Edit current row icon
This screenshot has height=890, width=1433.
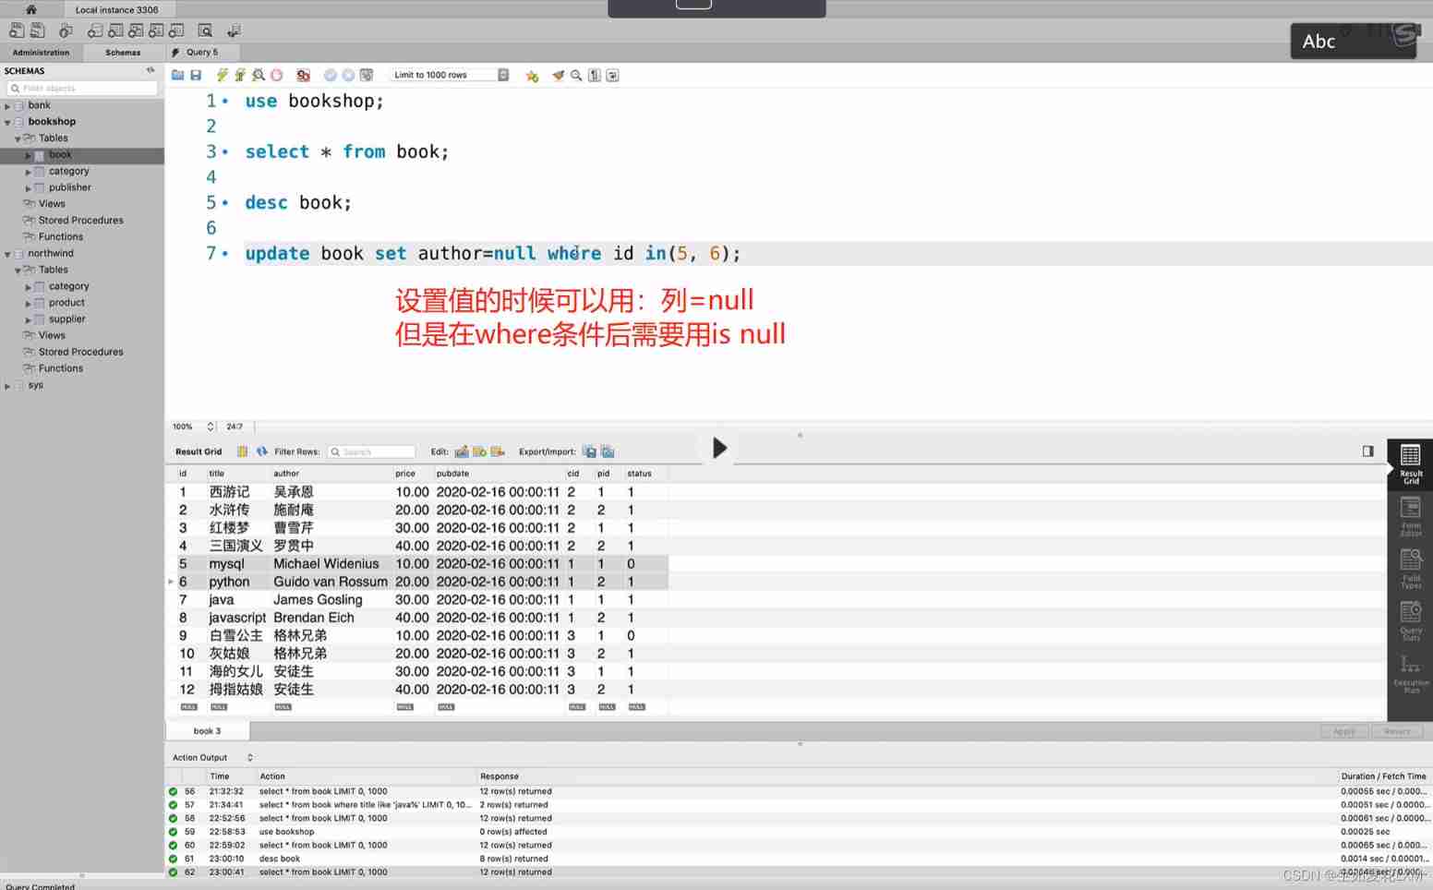click(462, 451)
